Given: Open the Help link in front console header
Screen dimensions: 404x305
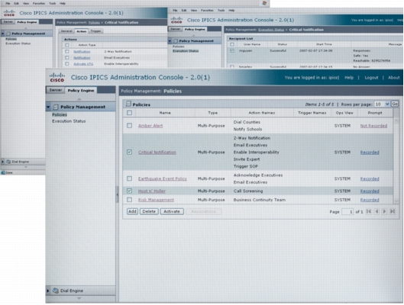Looking at the screenshot, I should point(349,78).
